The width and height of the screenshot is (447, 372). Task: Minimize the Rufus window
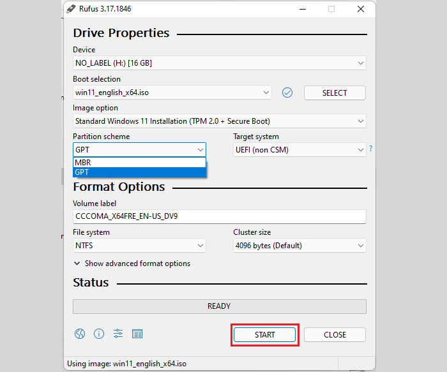click(x=303, y=9)
